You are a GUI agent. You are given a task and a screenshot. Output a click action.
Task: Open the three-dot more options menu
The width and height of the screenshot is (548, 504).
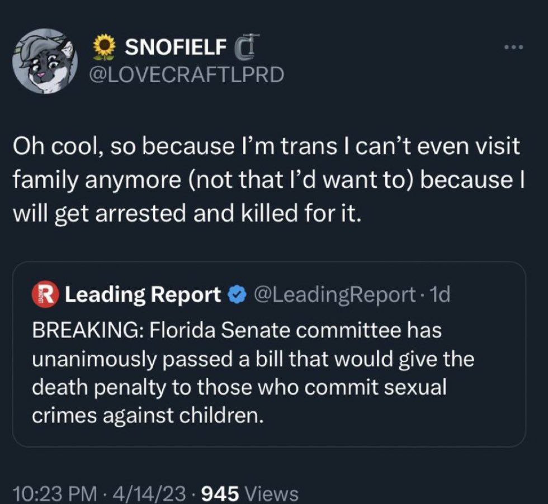pyautogui.click(x=512, y=47)
